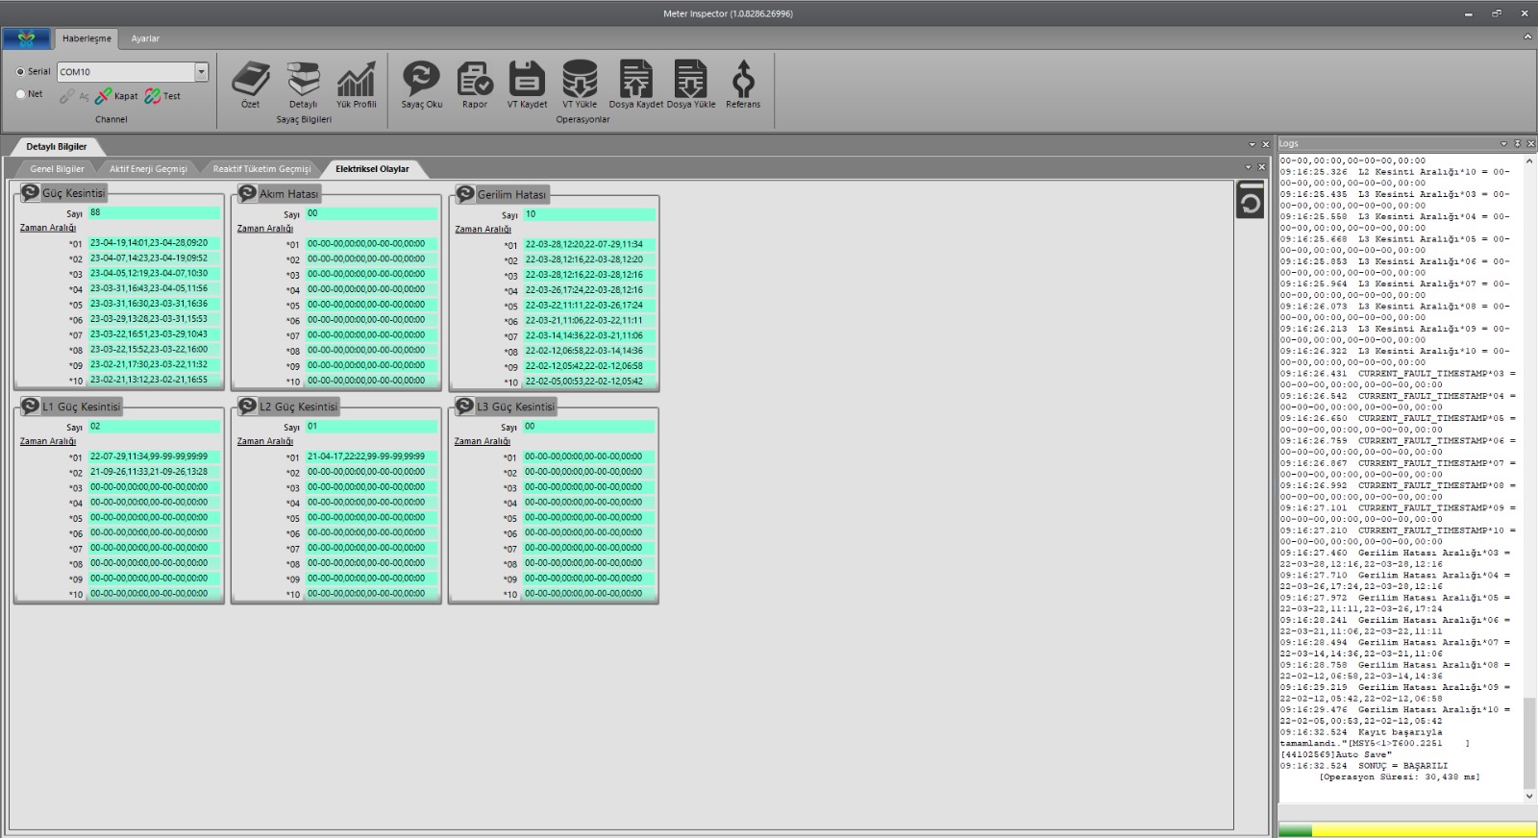Screen dimensions: 1538x838
Task: Collapse the ribbon using the top-right chevron
Action: [x=1527, y=37]
